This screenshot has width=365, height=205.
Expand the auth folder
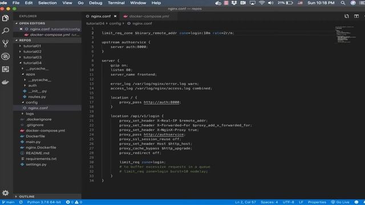tap(33, 85)
